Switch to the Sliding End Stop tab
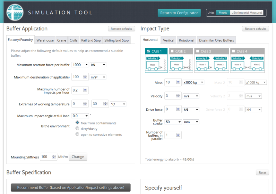276x194 pixels. click(116, 40)
